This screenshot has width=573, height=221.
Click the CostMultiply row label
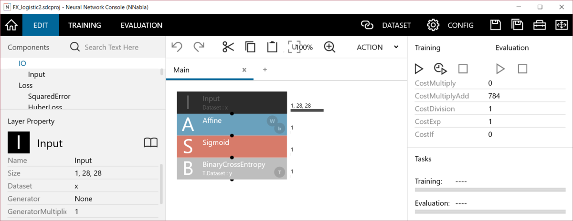(x=435, y=83)
